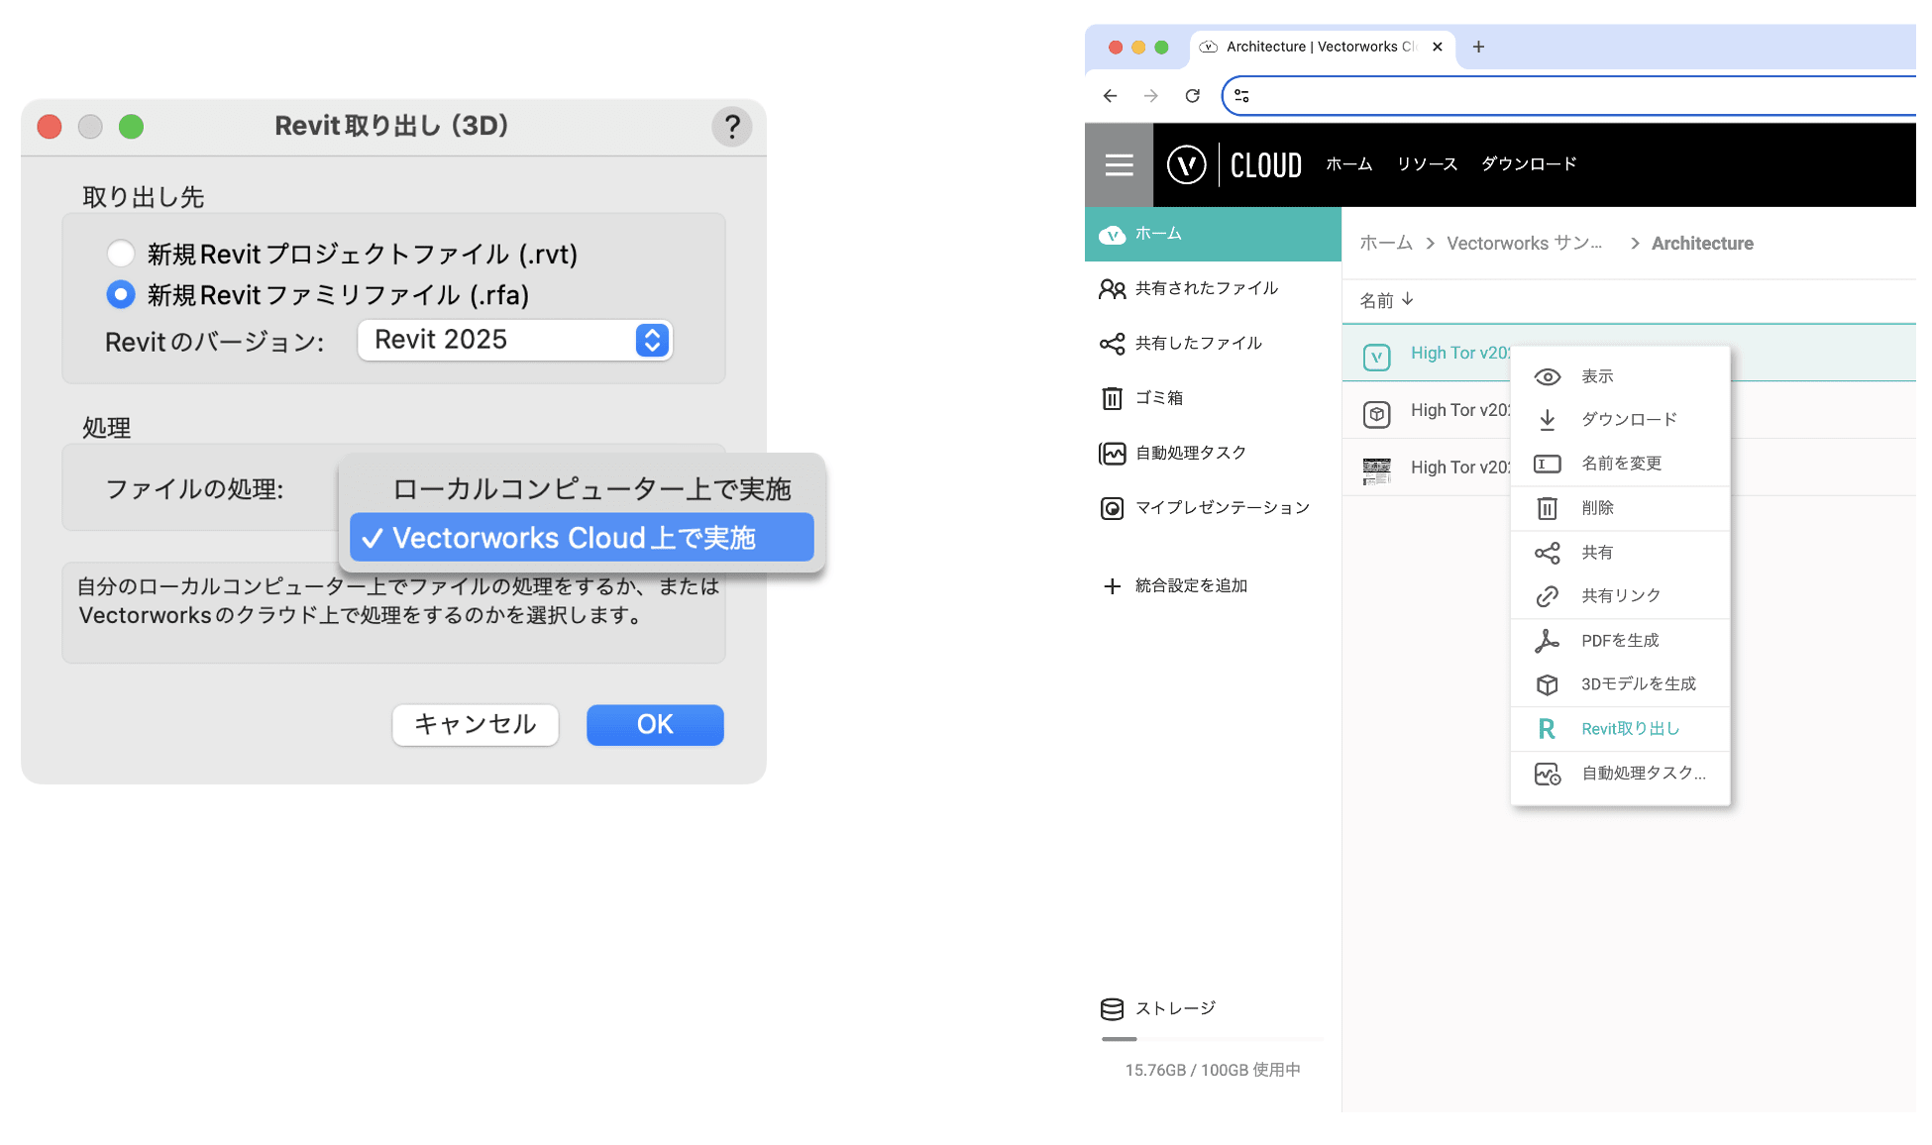Choose 削除 in the context menu
1932x1145 pixels.
pos(1620,508)
